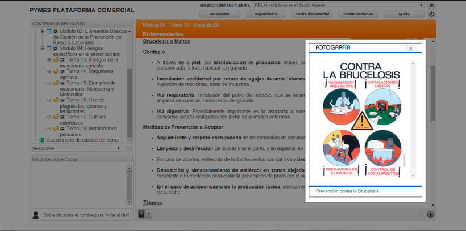466x231 pixels.
Task: Click the power logout icon
Action: tap(431, 14)
